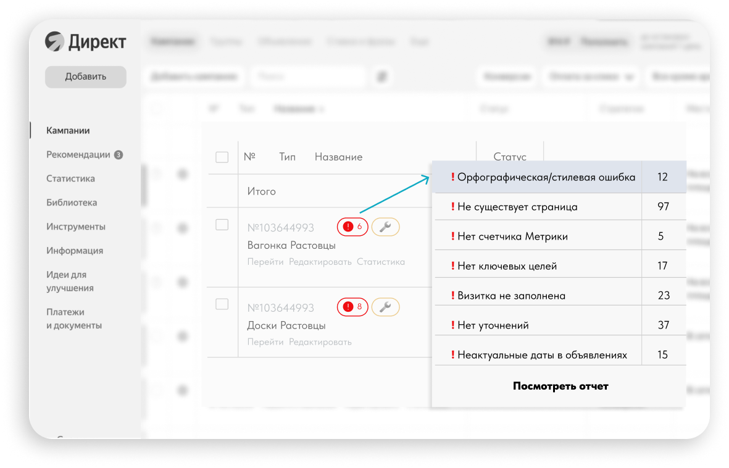Select Не существует страница error entry
This screenshot has width=729, height=468.
point(517,207)
